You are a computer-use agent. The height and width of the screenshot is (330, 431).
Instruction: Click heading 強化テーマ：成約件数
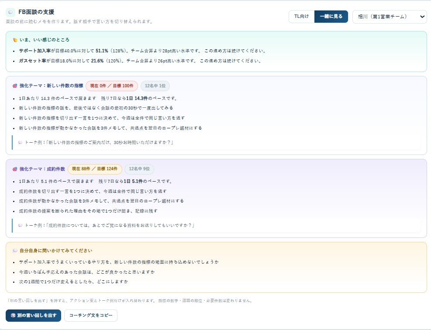click(42, 169)
